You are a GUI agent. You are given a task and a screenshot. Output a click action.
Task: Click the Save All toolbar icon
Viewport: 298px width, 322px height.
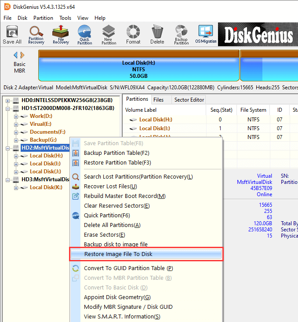pos(12,35)
